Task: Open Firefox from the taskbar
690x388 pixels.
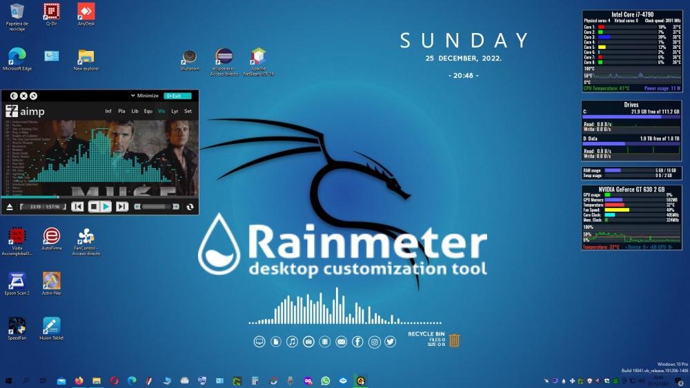Action: click(79, 380)
